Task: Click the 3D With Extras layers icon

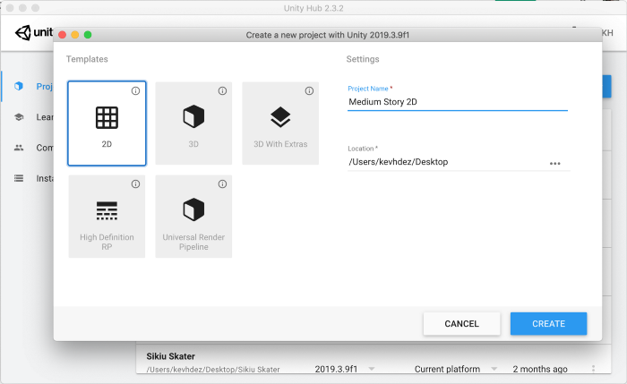Action: point(280,117)
